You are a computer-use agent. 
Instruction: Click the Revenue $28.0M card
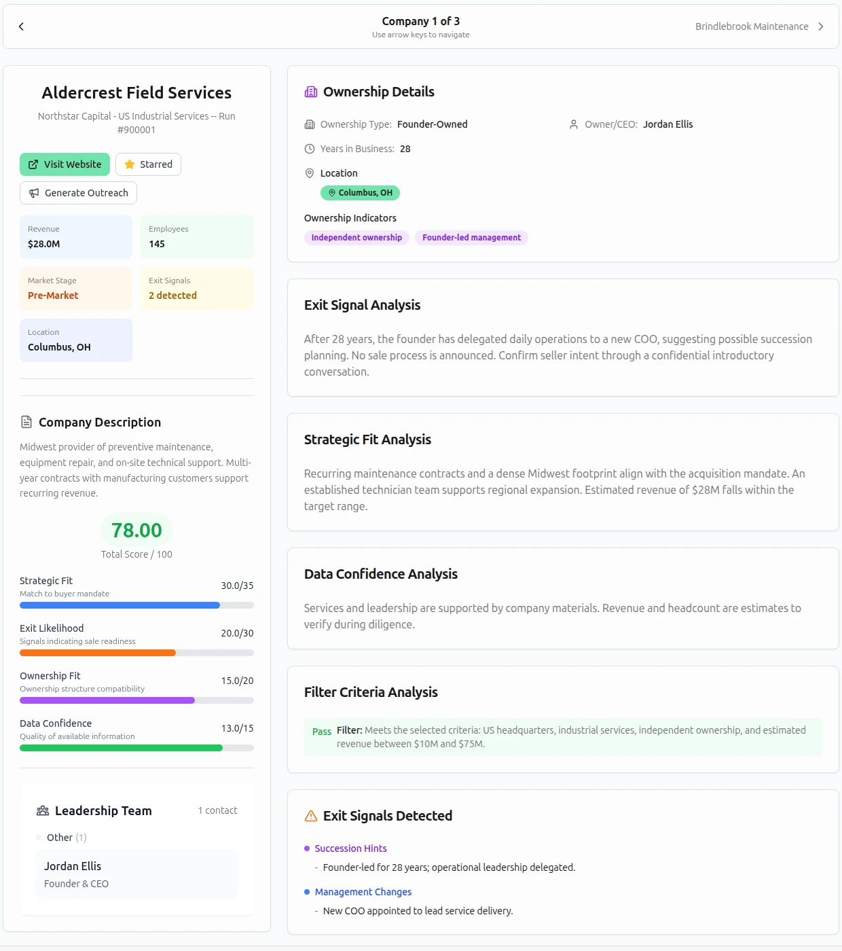(76, 237)
